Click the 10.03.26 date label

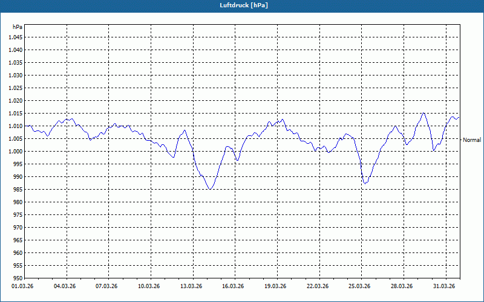point(149,286)
